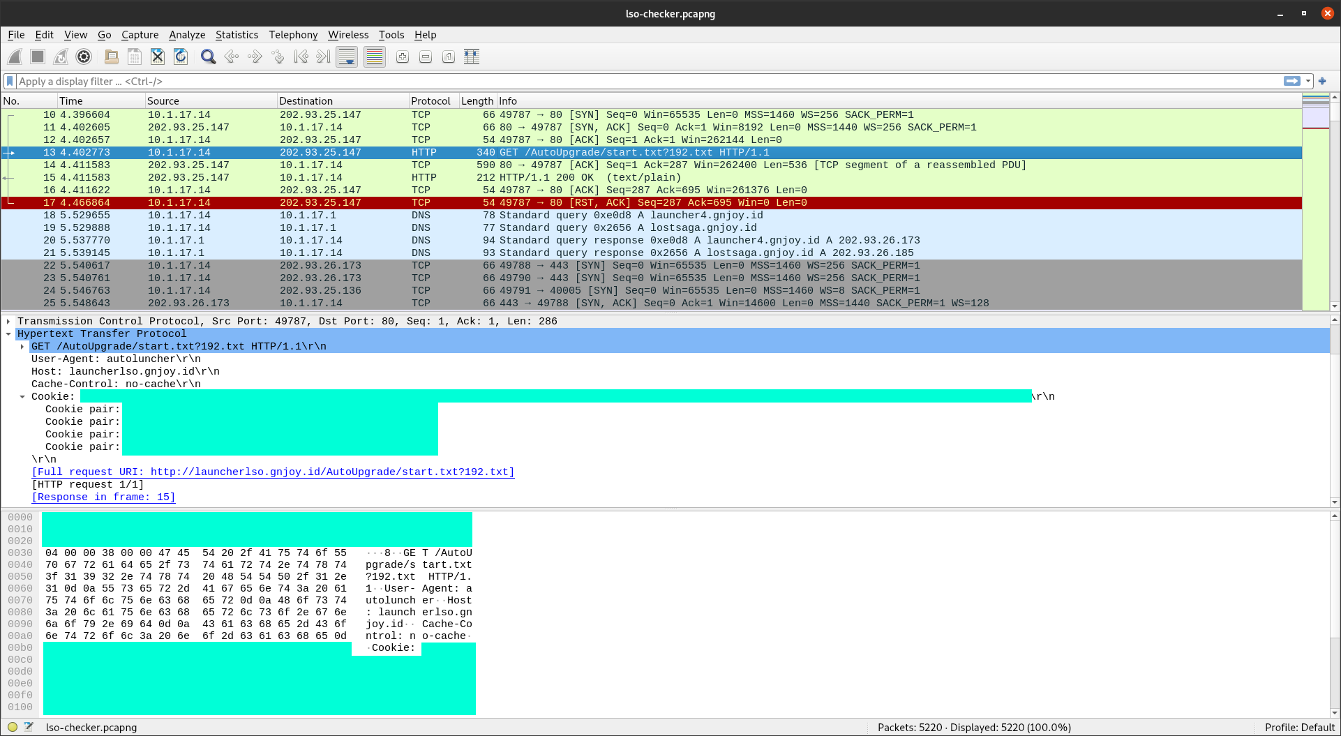Toggle packet list colorization

tap(375, 57)
